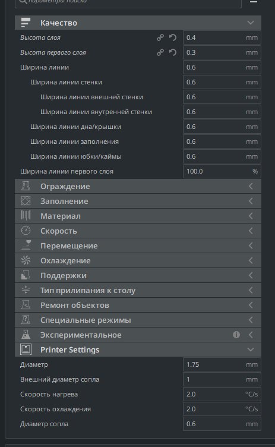Click the Ширина линии внешней стенки label

coord(91,97)
